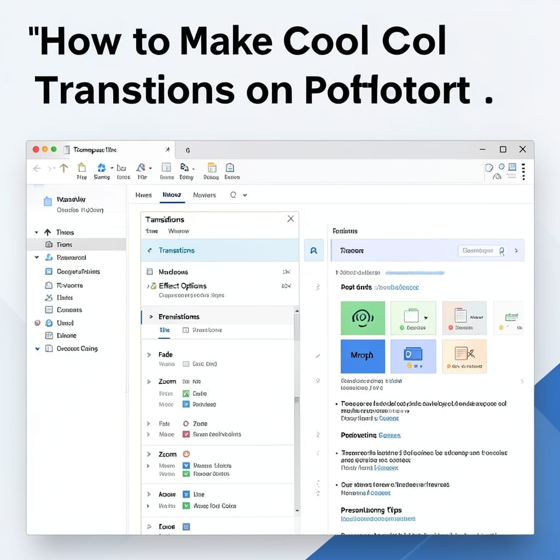This screenshot has height=560, width=560.
Task: Click the search magnifier beside Navlers tab
Action: pos(233,195)
